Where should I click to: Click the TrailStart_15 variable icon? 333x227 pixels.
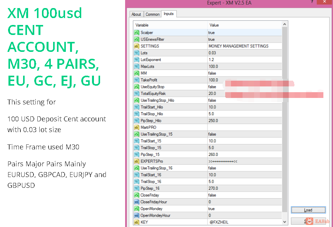[137, 141]
